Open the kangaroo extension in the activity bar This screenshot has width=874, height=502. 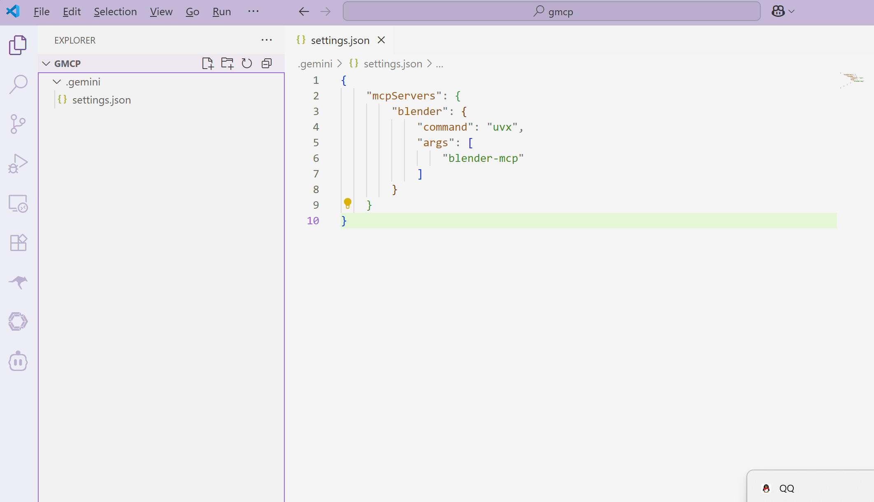pyautogui.click(x=18, y=282)
